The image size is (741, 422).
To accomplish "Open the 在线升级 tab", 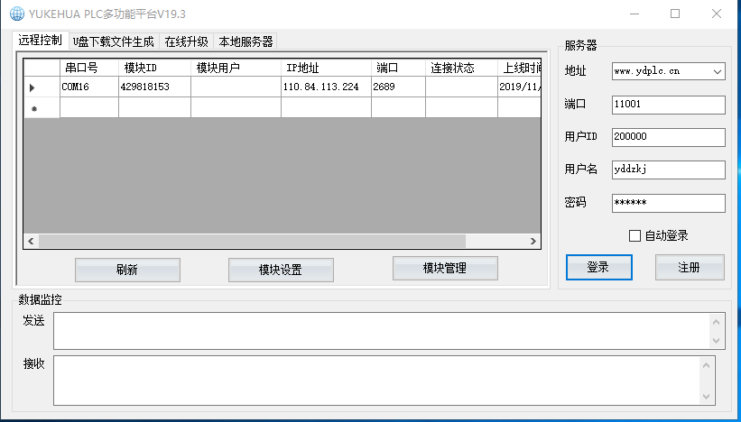I will point(186,41).
